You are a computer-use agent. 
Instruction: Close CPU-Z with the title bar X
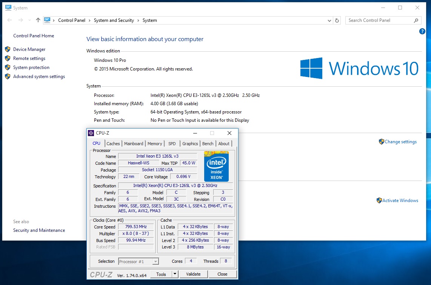tap(229, 133)
